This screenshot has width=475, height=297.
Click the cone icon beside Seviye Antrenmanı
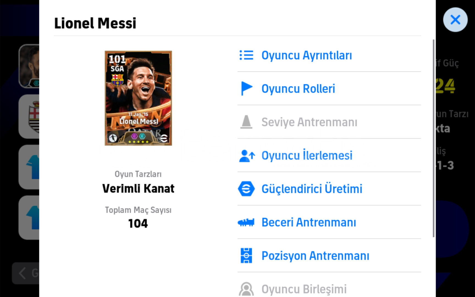[x=246, y=122]
